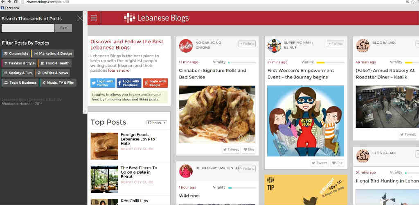Click the Lebanese Blogs logo

click(x=156, y=18)
